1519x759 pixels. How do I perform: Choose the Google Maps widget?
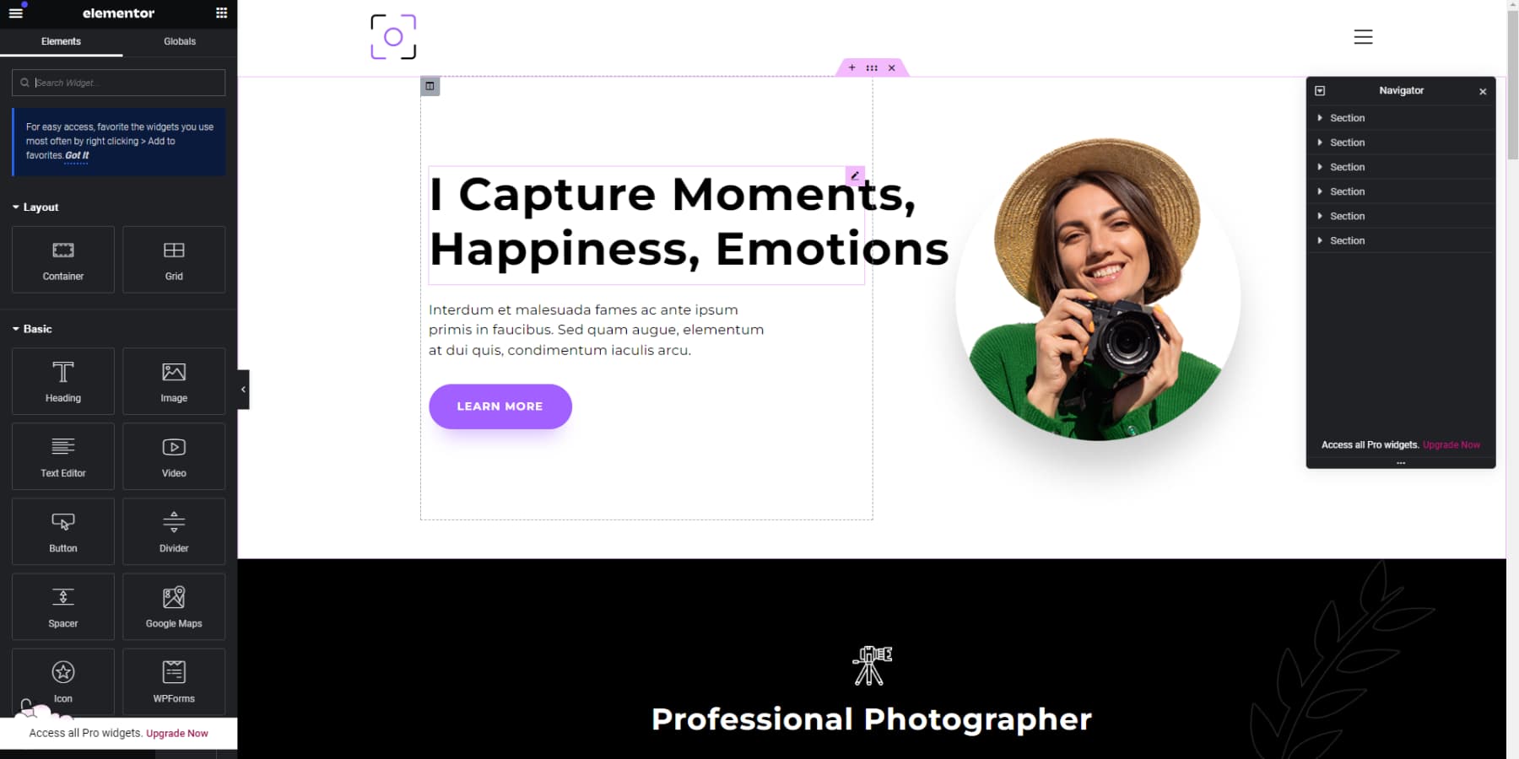[174, 606]
